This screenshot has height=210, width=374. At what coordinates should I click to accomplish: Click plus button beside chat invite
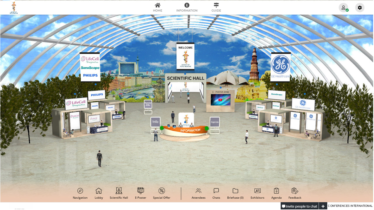coord(323,206)
